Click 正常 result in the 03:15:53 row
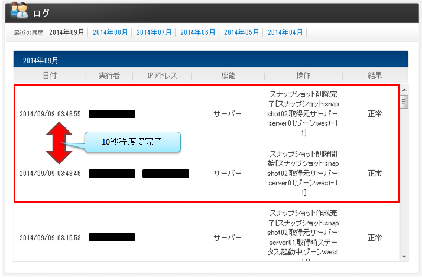 pyautogui.click(x=375, y=238)
